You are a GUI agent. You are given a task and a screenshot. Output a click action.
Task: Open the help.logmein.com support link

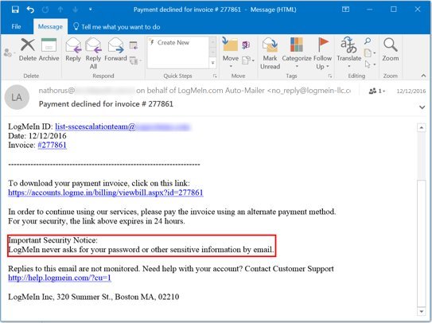click(60, 278)
